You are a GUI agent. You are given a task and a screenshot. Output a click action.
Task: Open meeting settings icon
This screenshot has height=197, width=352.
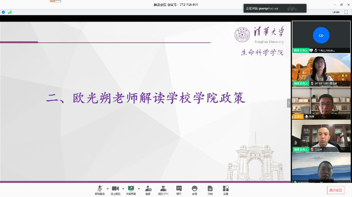pyautogui.click(x=226, y=189)
